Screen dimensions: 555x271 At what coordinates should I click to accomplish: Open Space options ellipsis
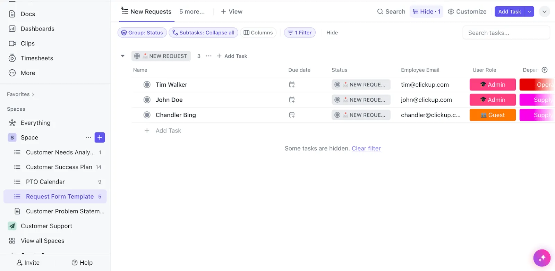coord(88,137)
